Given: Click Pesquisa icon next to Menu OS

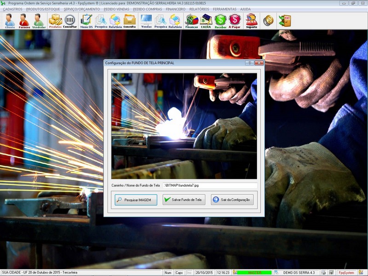Looking at the screenshot, I should [x=101, y=21].
